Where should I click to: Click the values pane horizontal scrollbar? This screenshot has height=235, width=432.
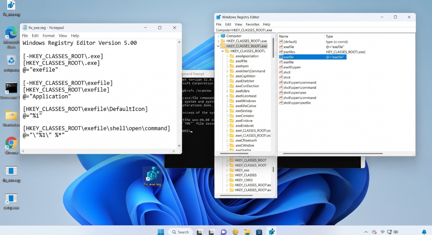point(333,154)
